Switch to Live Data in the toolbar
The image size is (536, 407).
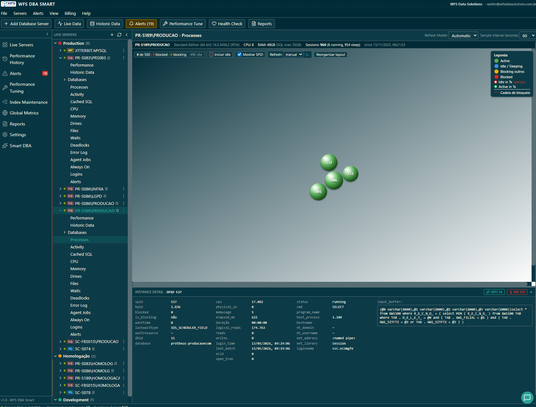pyautogui.click(x=69, y=24)
